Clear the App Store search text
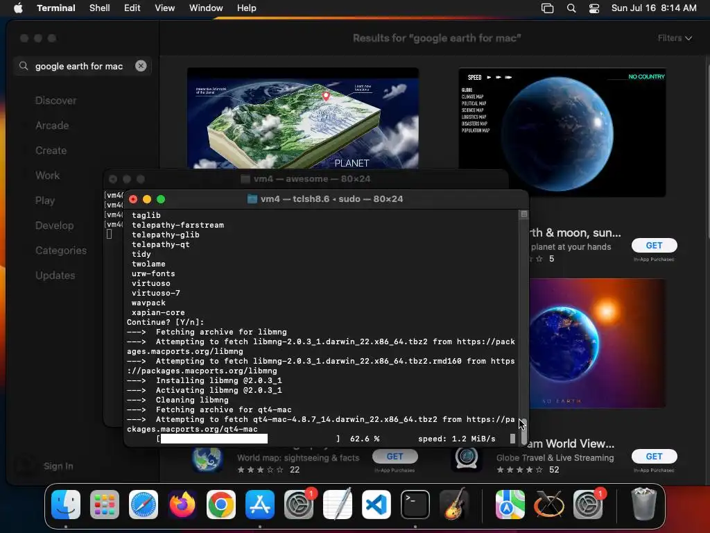The image size is (710, 533). 141,66
